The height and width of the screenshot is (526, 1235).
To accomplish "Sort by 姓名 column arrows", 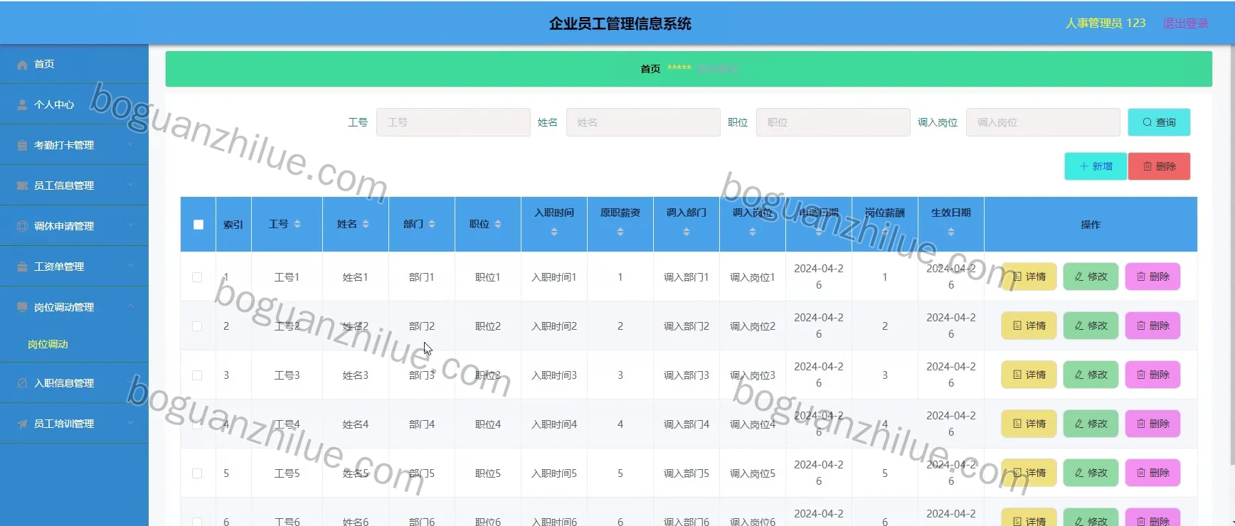I will pyautogui.click(x=366, y=225).
